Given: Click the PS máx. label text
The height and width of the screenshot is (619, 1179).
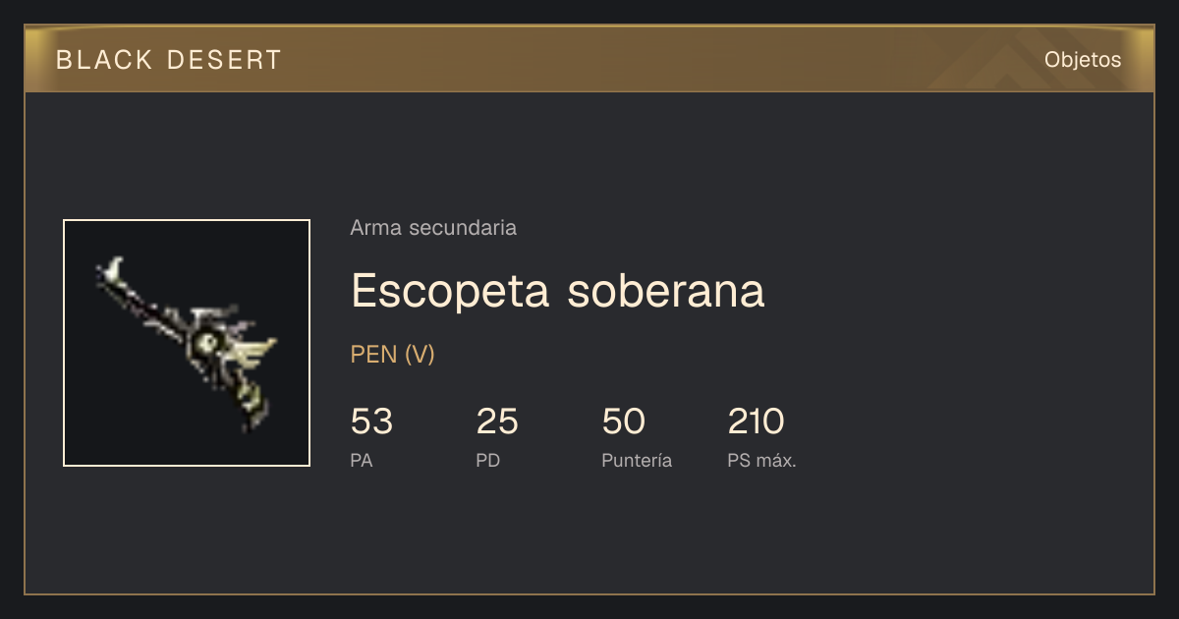Looking at the screenshot, I should point(761,460).
